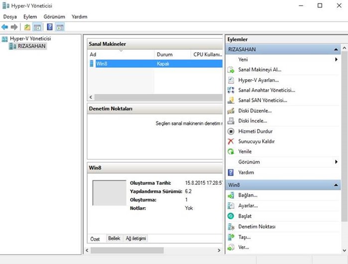
Task: Switch to the Özet tab
Action: click(95, 239)
